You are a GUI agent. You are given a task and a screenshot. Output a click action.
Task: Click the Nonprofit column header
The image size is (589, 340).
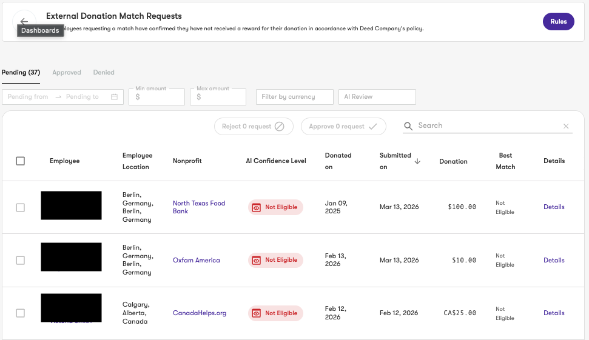click(x=187, y=161)
